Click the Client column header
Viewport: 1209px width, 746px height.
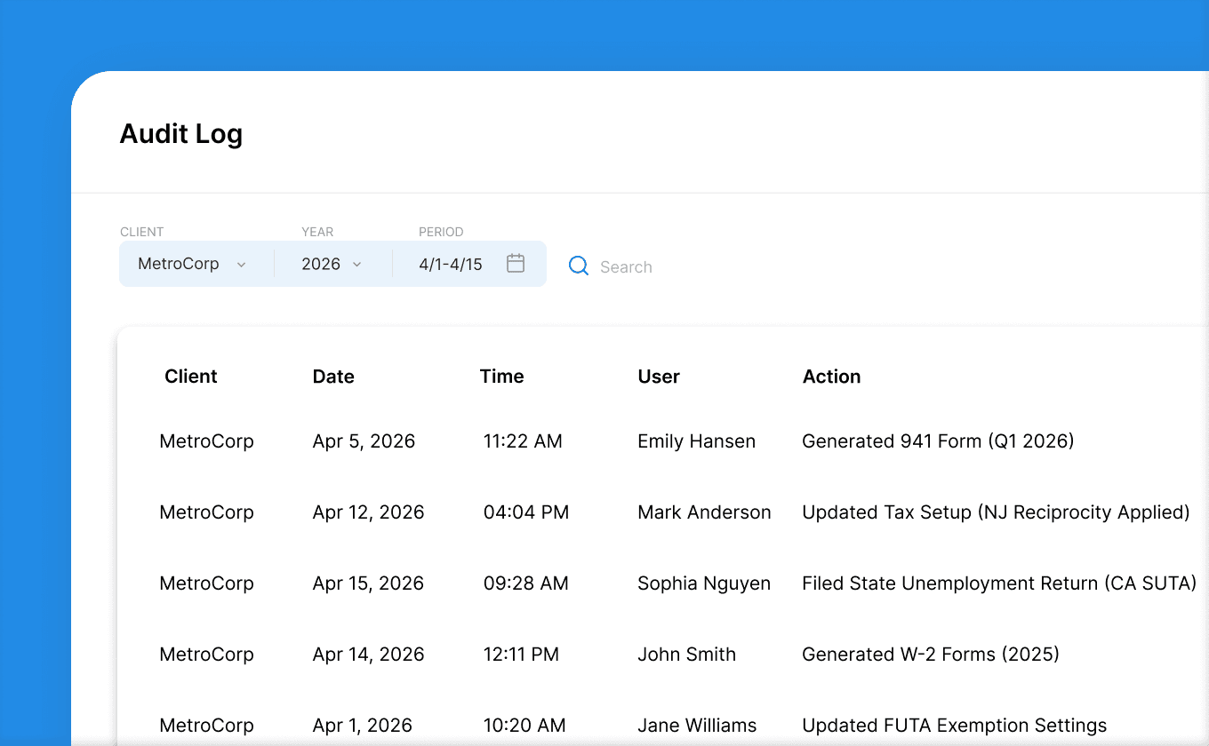click(190, 377)
